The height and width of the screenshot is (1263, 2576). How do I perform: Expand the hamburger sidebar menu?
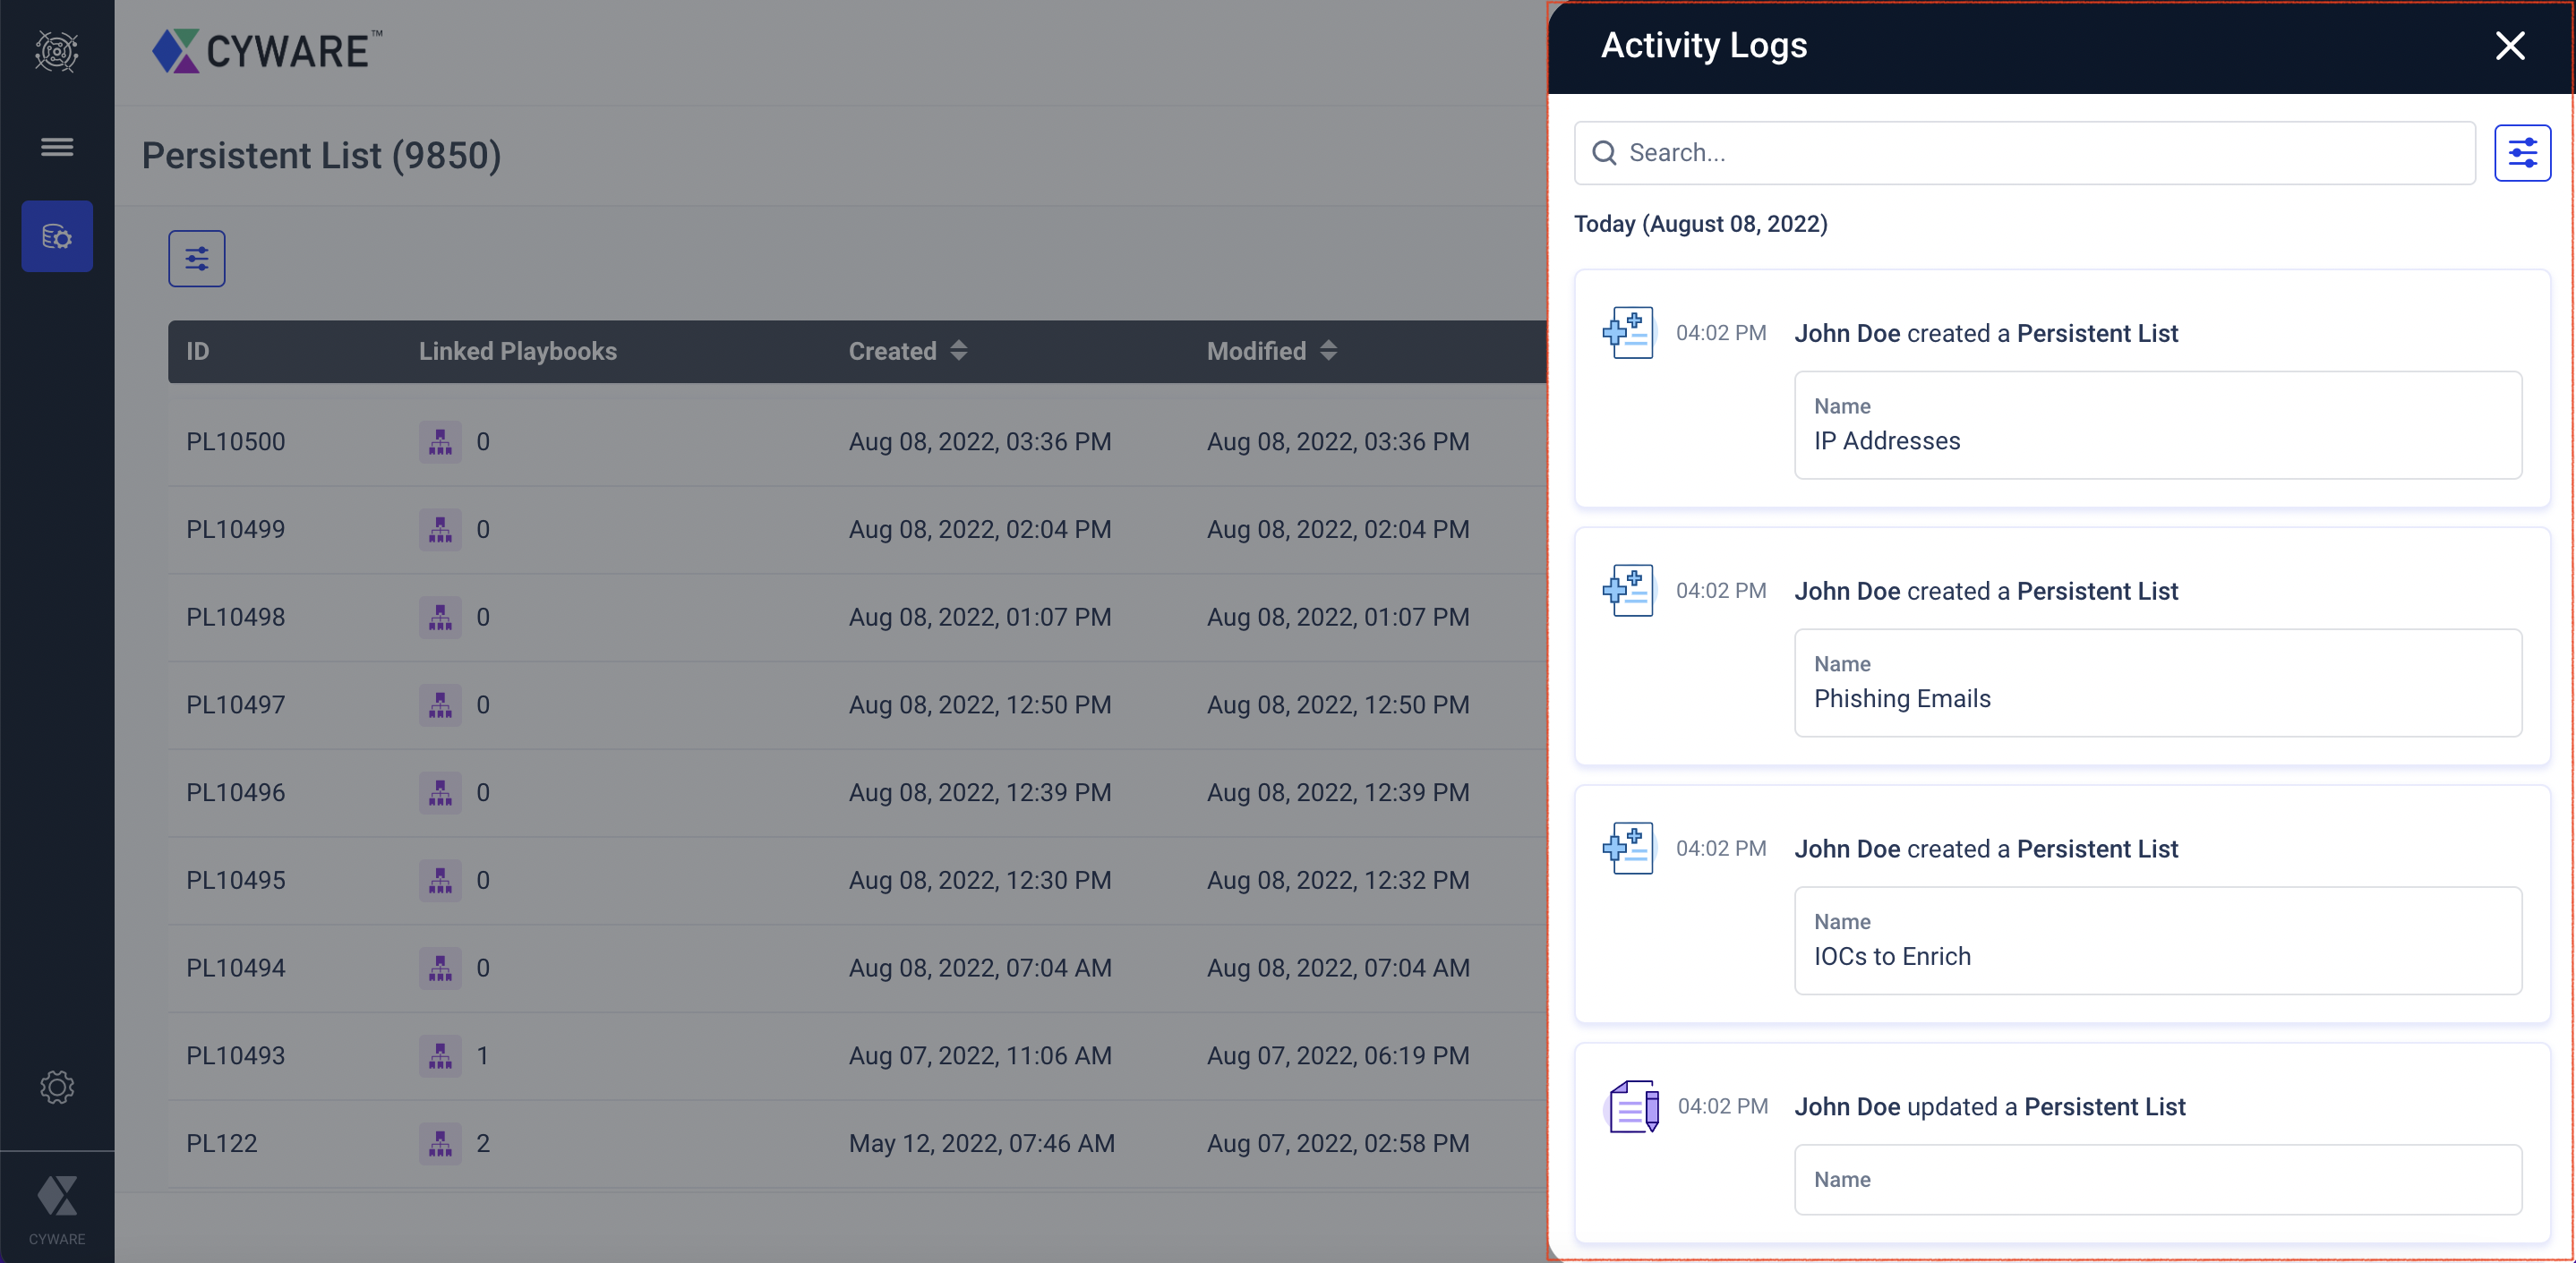coord(57,147)
